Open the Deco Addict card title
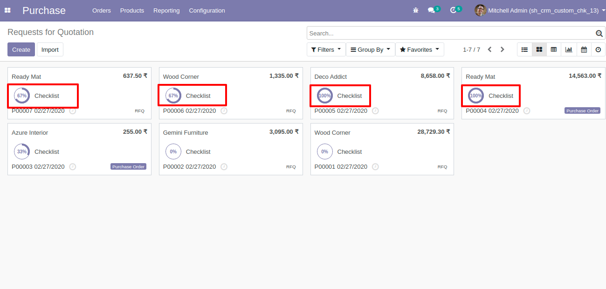The image size is (606, 289). [331, 77]
